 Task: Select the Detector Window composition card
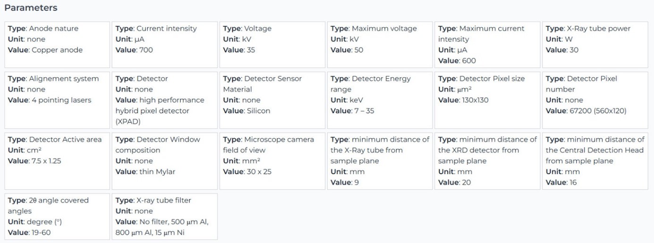(165, 161)
